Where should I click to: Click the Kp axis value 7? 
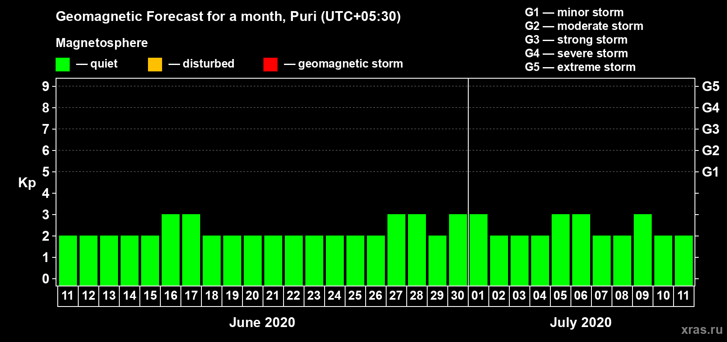(x=46, y=129)
